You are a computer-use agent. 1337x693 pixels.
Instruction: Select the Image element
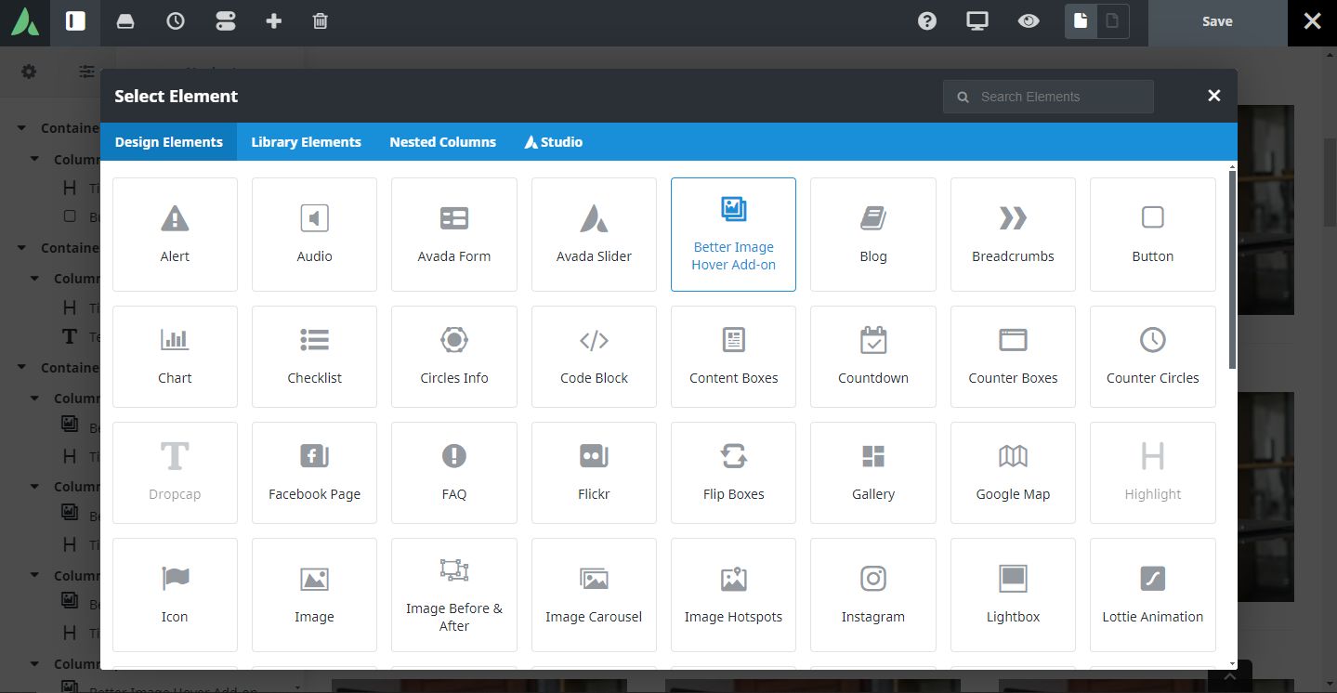pos(314,595)
